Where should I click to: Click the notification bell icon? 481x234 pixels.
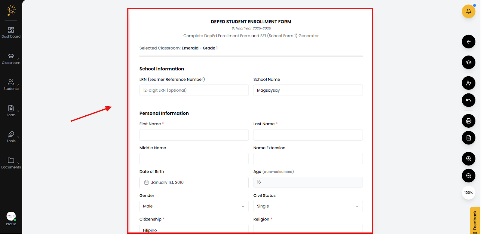[468, 11]
